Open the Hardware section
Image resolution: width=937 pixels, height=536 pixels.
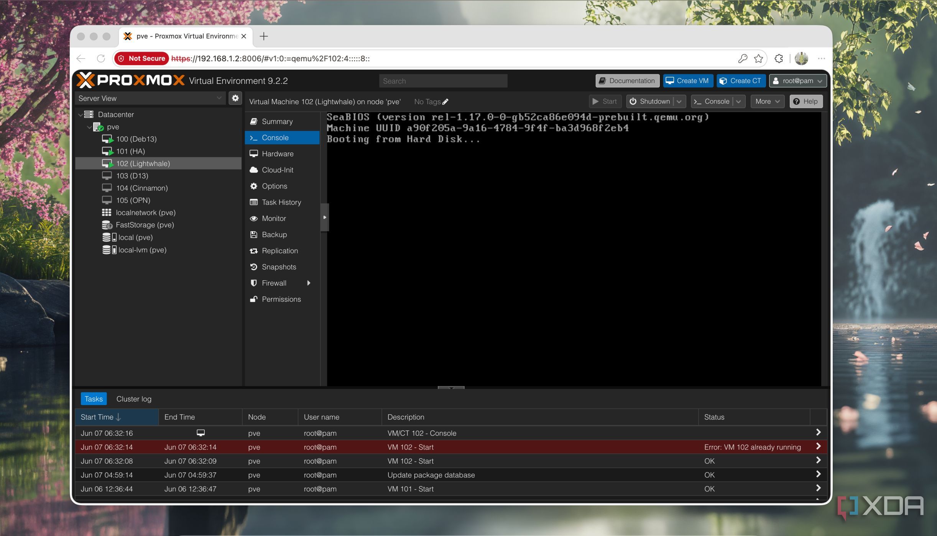point(282,154)
